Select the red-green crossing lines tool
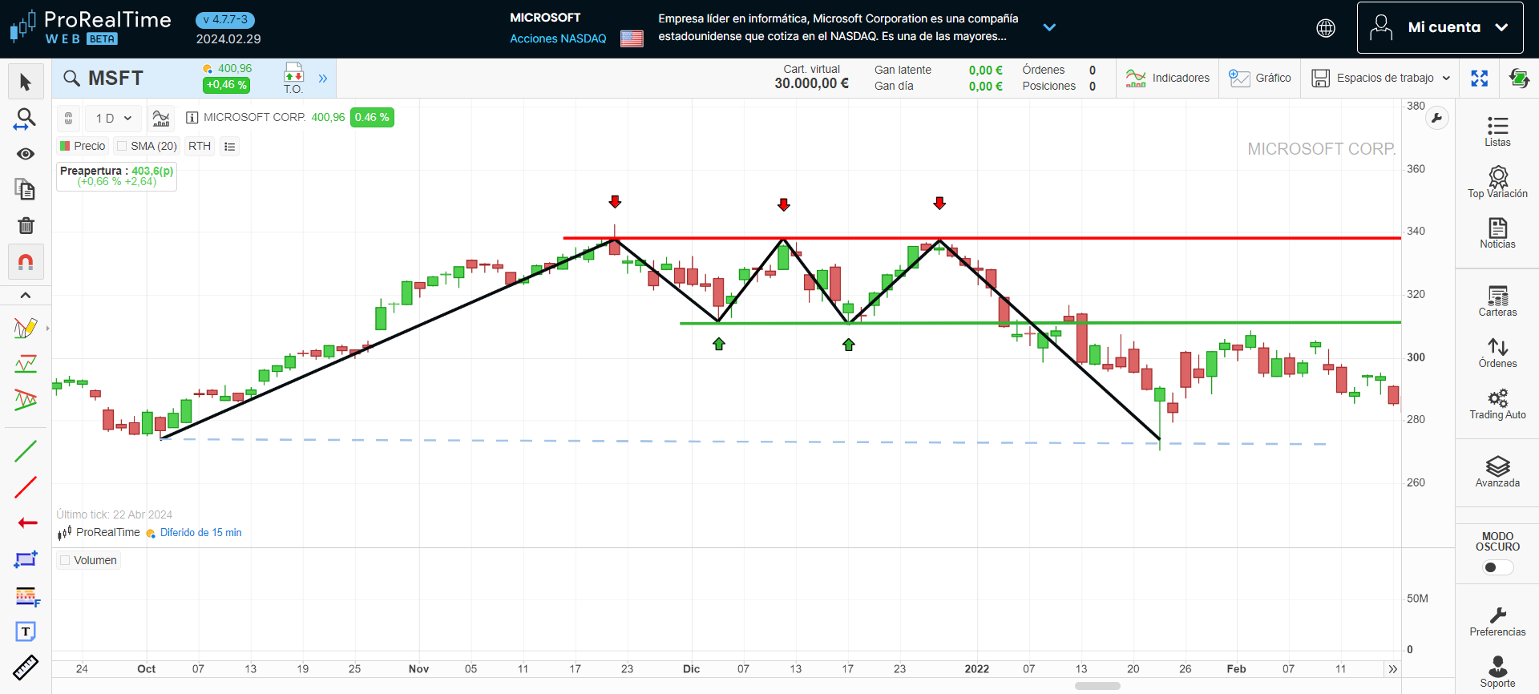The height and width of the screenshot is (694, 1539). coord(26,399)
